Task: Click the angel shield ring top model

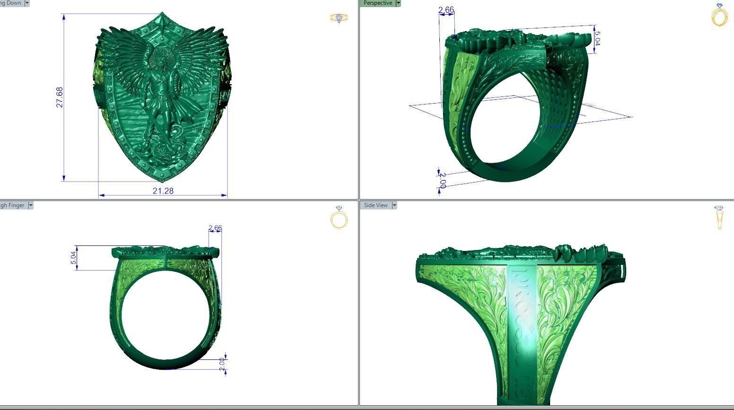Action: pyautogui.click(x=162, y=97)
